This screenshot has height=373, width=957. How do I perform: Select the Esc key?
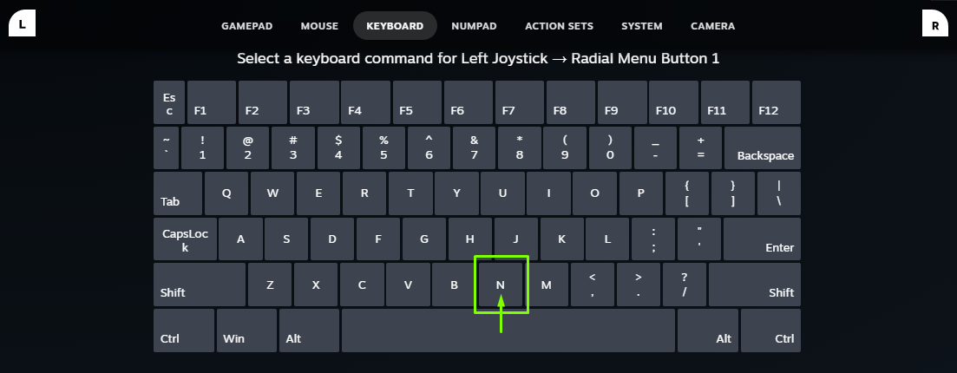click(169, 103)
